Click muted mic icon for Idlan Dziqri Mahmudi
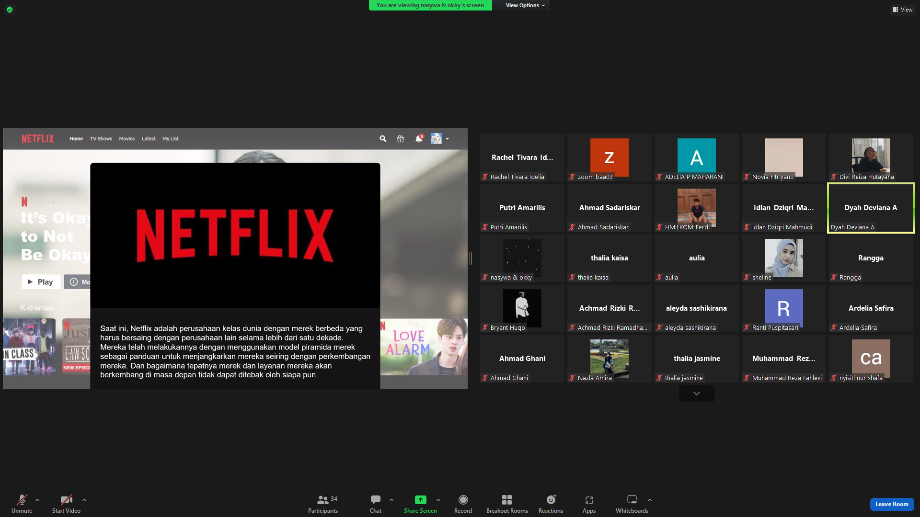The image size is (920, 517). pos(747,227)
